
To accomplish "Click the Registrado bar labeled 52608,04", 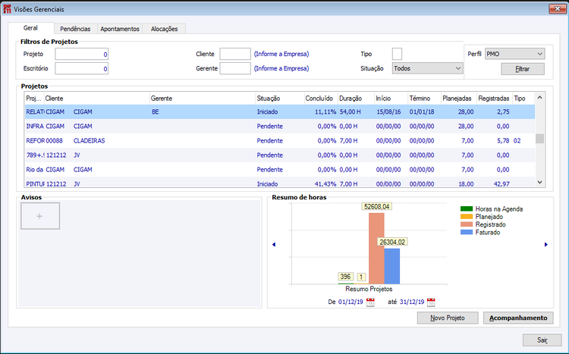I will click(376, 249).
